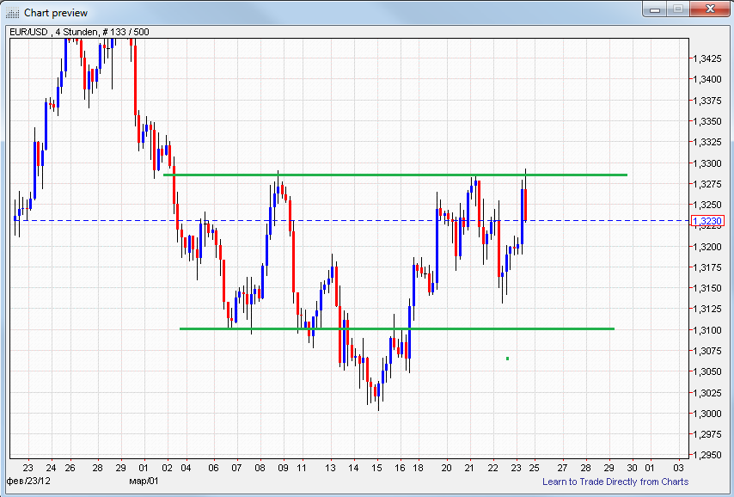Click the 21 date axis label
The width and height of the screenshot is (734, 497).
tap(469, 468)
